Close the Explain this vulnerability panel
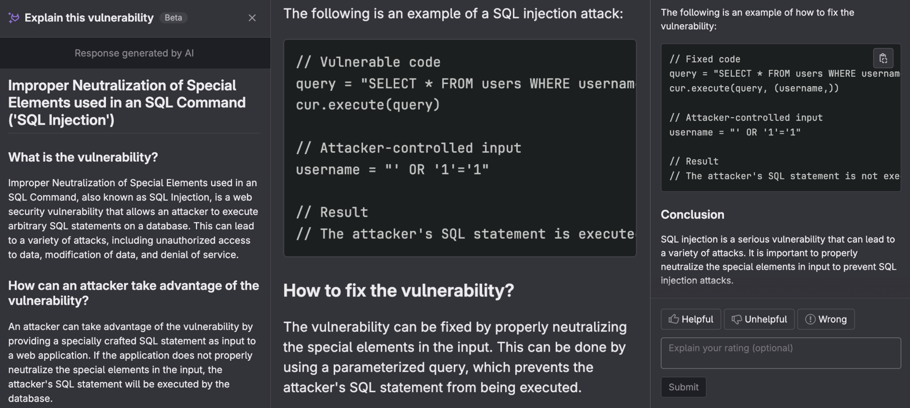Image resolution: width=910 pixels, height=408 pixels. point(252,18)
